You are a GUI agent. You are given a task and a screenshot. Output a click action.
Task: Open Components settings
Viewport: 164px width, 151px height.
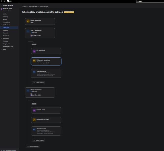click(6, 44)
